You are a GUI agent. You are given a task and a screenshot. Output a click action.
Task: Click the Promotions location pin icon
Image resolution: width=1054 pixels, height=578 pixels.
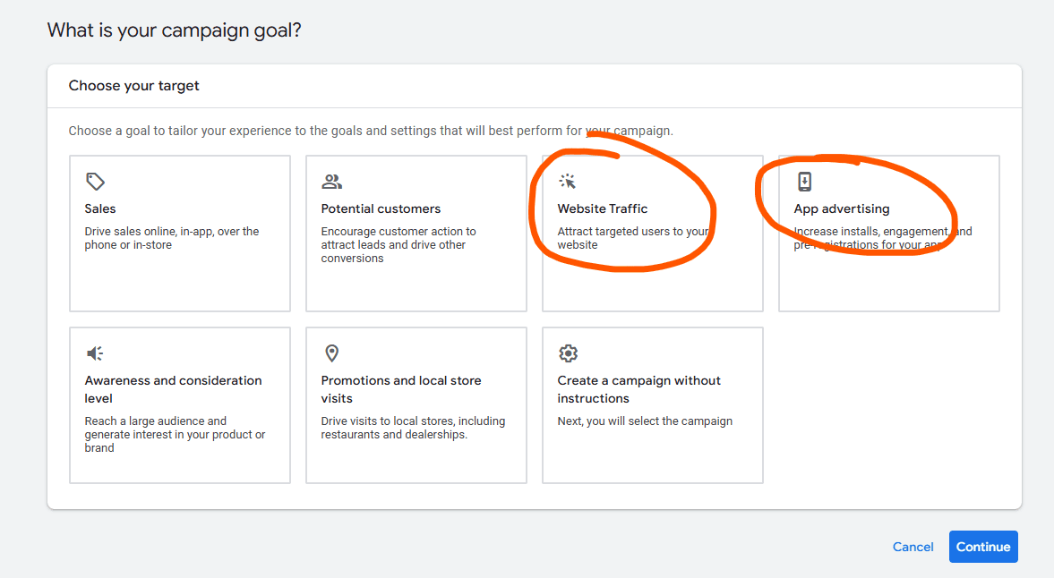tap(332, 353)
